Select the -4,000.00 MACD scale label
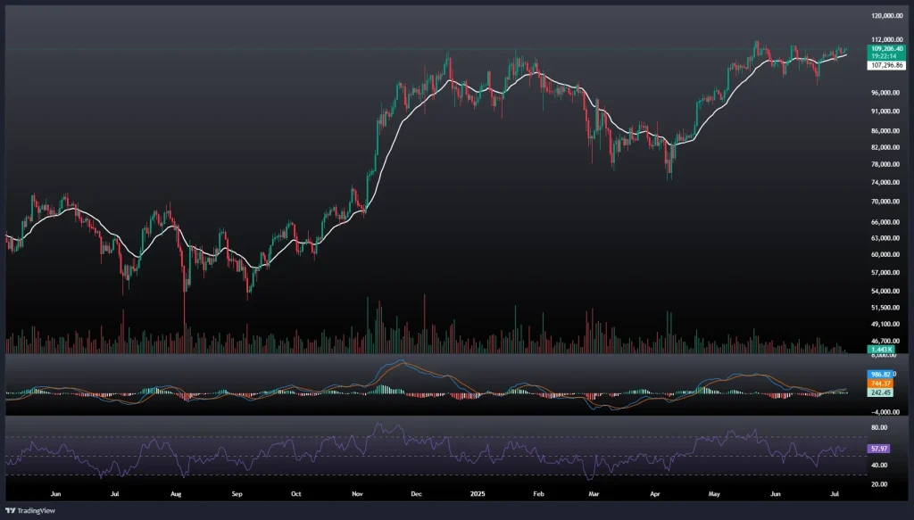Viewport: 914px width, 520px height. pyautogui.click(x=884, y=411)
